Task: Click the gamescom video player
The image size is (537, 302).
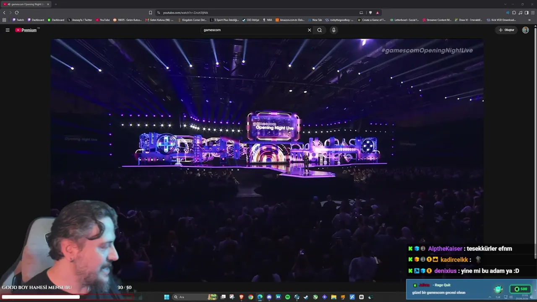Action: point(267,159)
